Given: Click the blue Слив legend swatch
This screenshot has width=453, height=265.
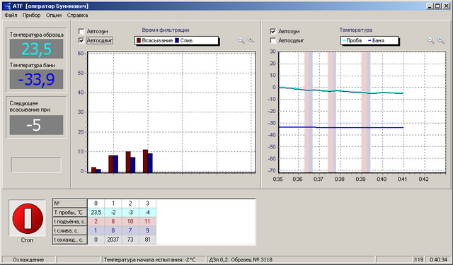Looking at the screenshot, I should click(177, 41).
